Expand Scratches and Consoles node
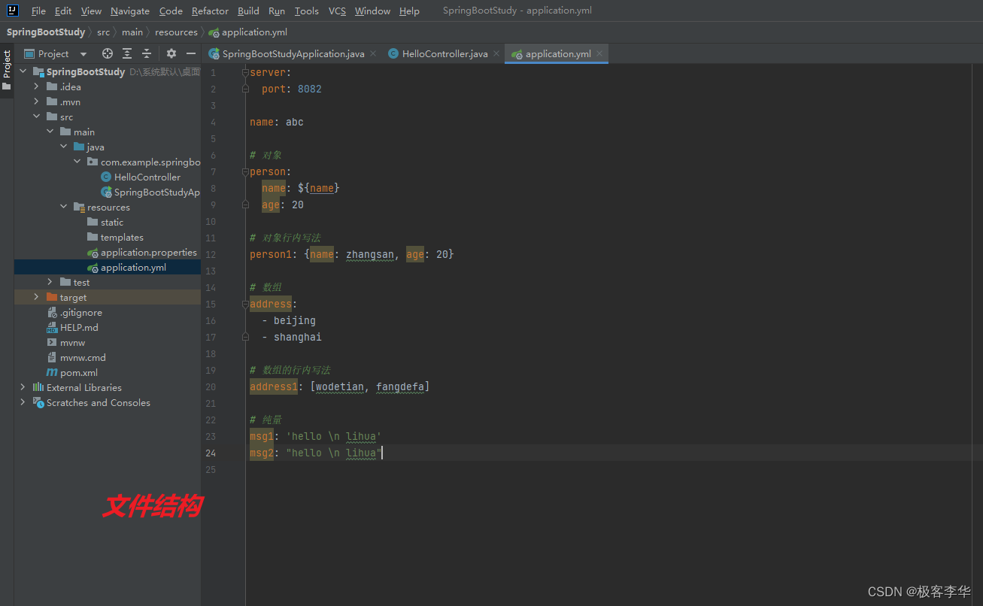Viewport: 983px width, 606px height. pos(23,403)
